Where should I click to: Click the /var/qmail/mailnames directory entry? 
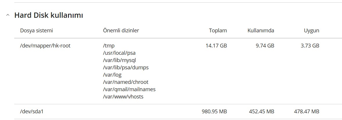(129, 89)
